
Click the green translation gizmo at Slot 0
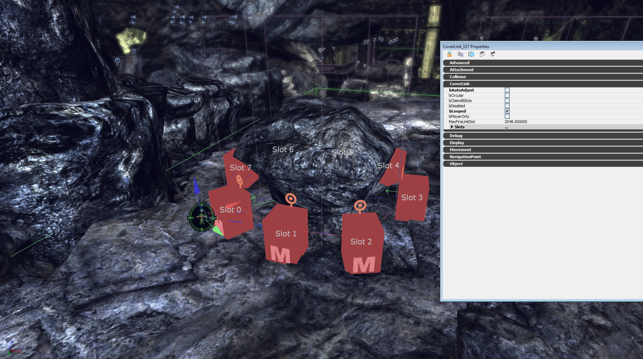click(x=202, y=217)
